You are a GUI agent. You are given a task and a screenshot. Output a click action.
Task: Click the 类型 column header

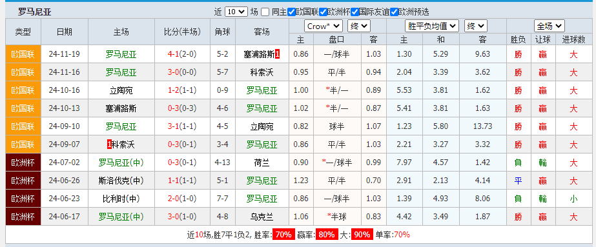[23, 32]
